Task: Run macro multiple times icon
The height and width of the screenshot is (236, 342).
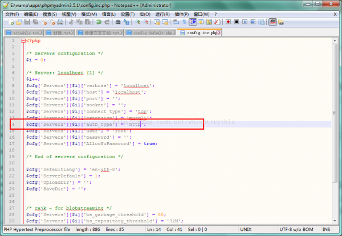Action: (x=253, y=22)
